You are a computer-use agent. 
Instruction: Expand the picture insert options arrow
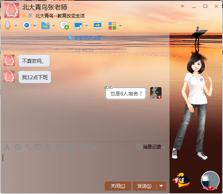[x=75, y=147]
